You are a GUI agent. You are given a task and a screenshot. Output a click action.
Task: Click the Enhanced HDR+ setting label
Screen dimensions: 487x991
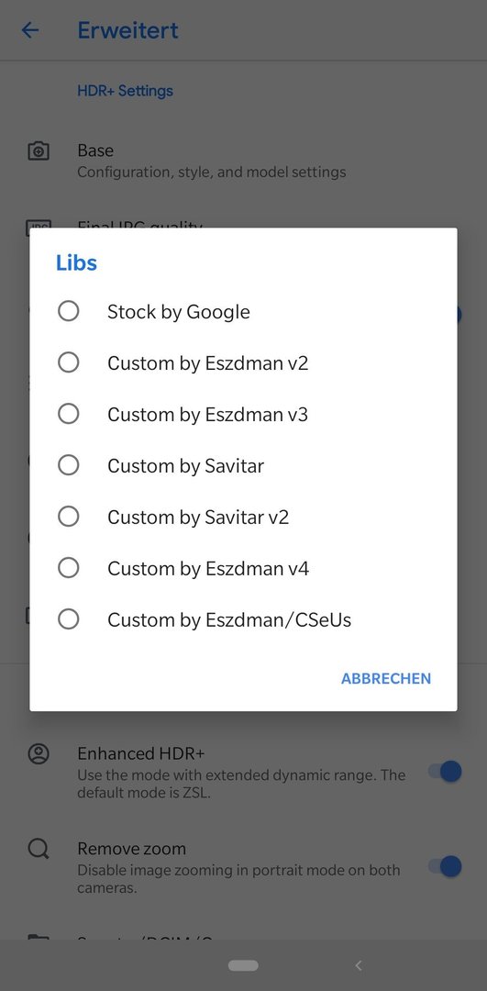(x=141, y=753)
